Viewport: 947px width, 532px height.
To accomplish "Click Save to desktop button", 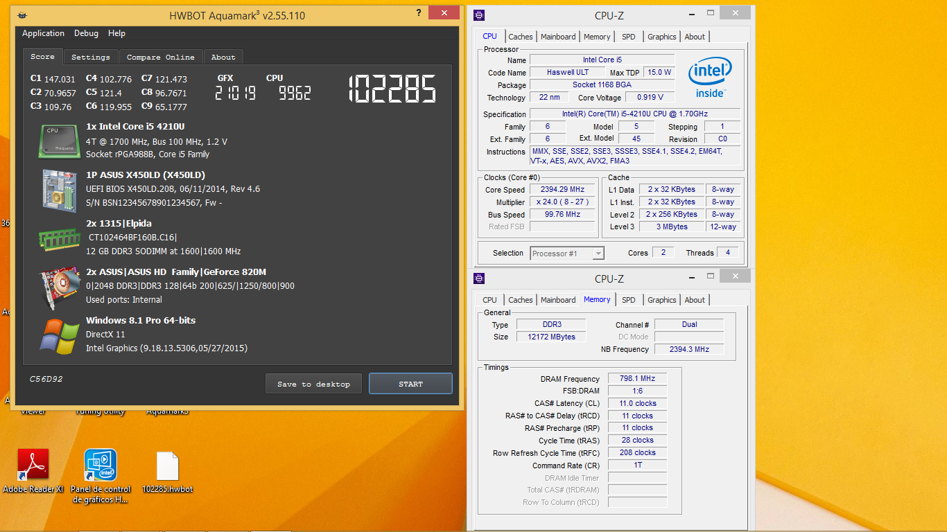I will point(313,384).
